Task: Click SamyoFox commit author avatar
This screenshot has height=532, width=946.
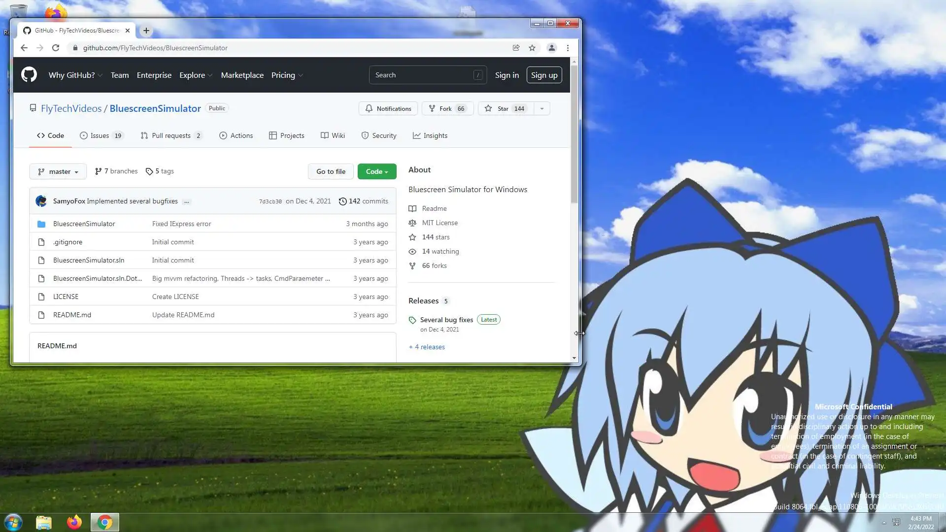Action: (41, 201)
